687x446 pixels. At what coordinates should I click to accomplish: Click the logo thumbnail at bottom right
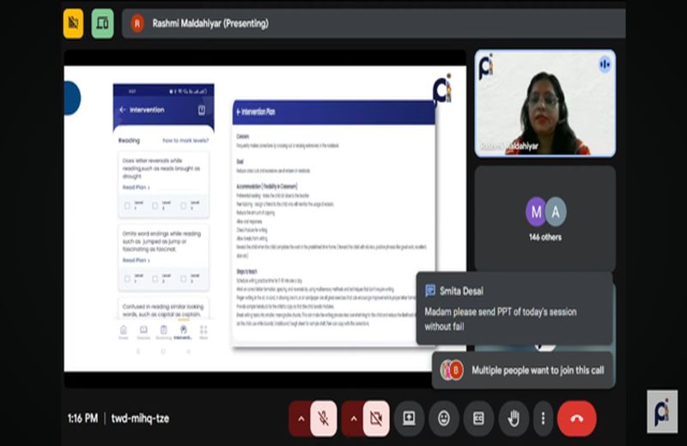click(662, 412)
